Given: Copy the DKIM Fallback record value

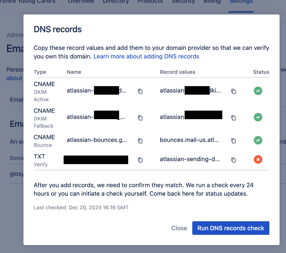Looking at the screenshot, I should pos(233,118).
